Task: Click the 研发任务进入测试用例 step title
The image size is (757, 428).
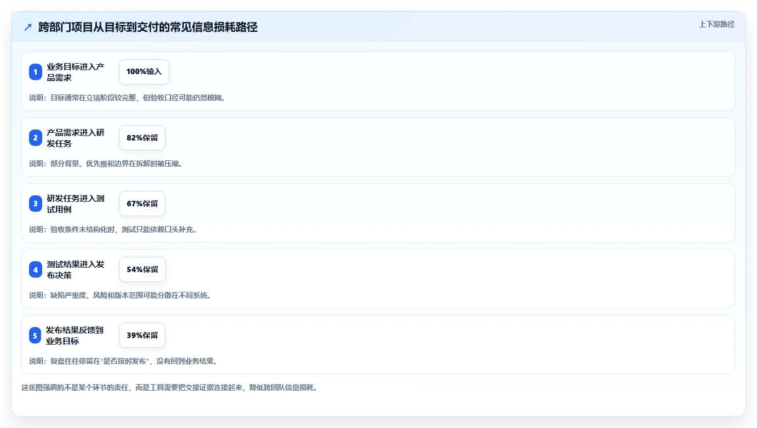Action: (76, 204)
